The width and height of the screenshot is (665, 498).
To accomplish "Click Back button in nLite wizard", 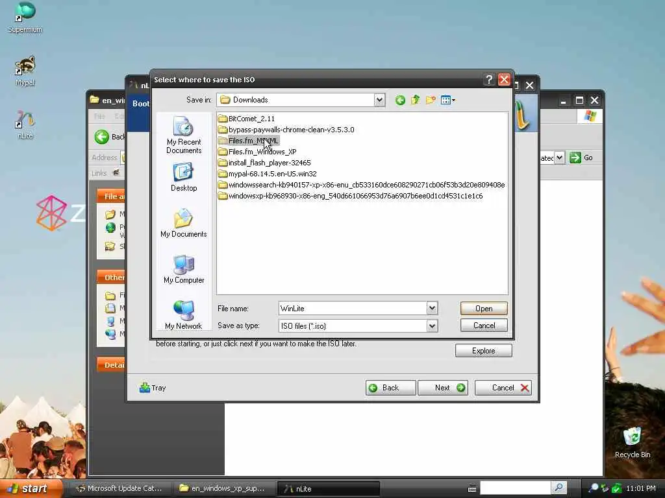I will [390, 388].
